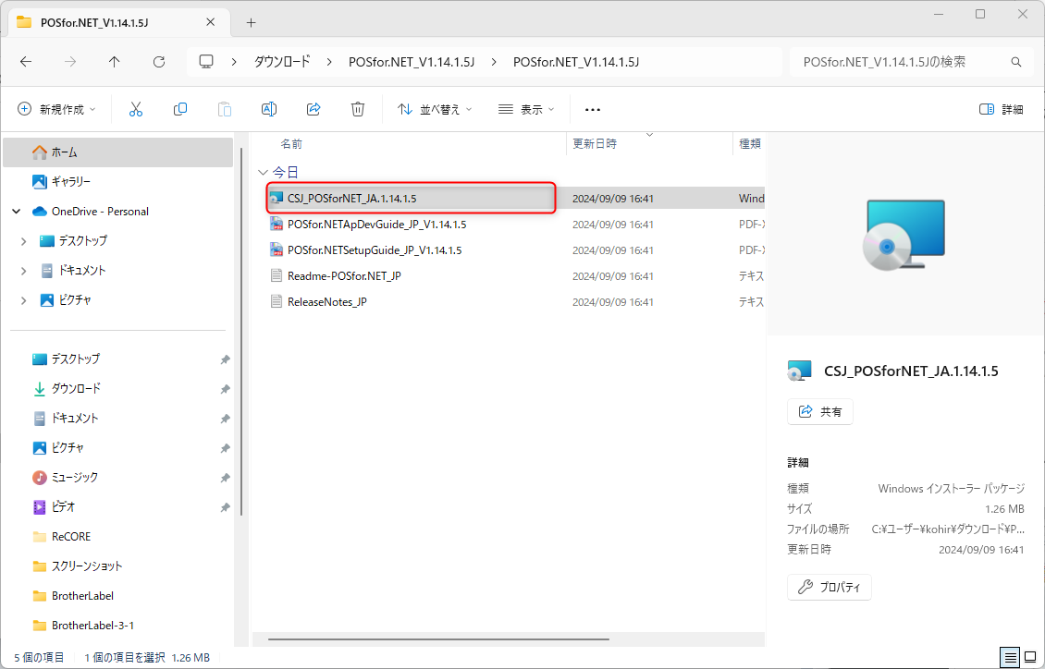1045x669 pixels.
Task: Open the 並べ替え sort dropdown
Action: point(435,109)
